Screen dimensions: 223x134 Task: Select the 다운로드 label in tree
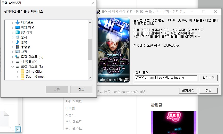[x=27, y=22]
